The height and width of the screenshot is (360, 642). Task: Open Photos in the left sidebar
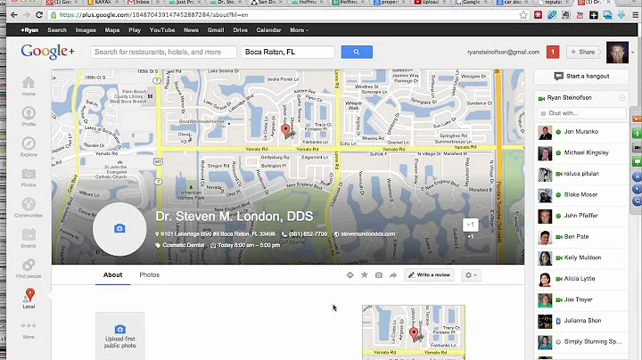coord(29,177)
